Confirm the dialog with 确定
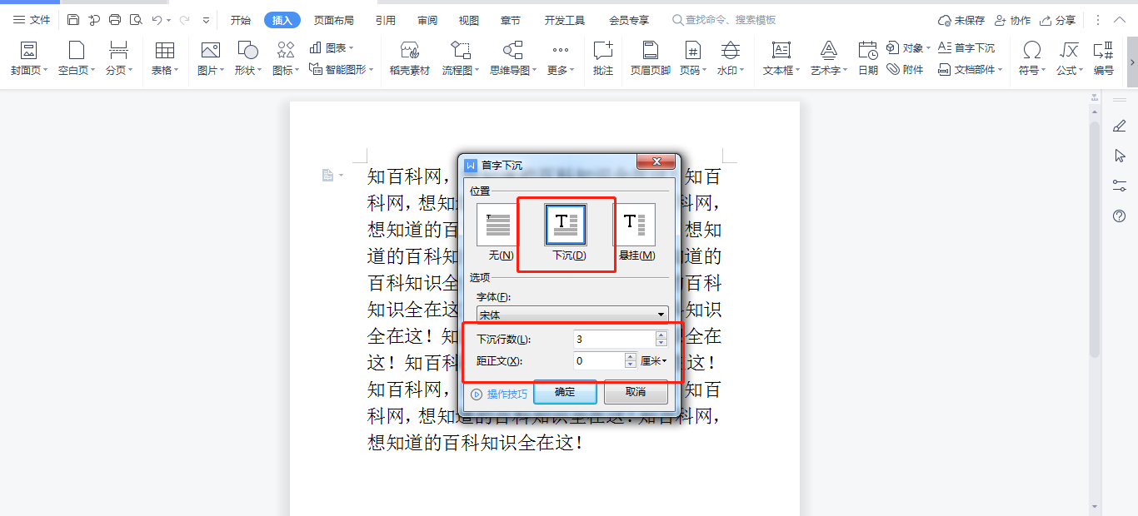 click(565, 392)
